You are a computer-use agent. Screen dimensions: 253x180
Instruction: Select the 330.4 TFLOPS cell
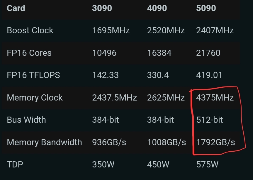158,75
